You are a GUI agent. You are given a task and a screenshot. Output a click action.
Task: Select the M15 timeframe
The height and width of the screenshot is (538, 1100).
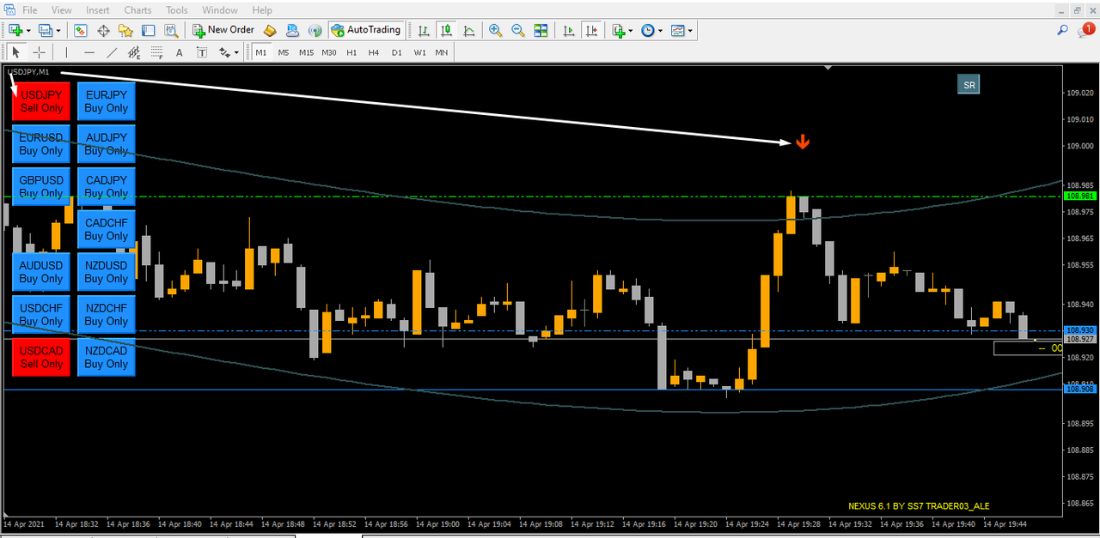coord(306,52)
